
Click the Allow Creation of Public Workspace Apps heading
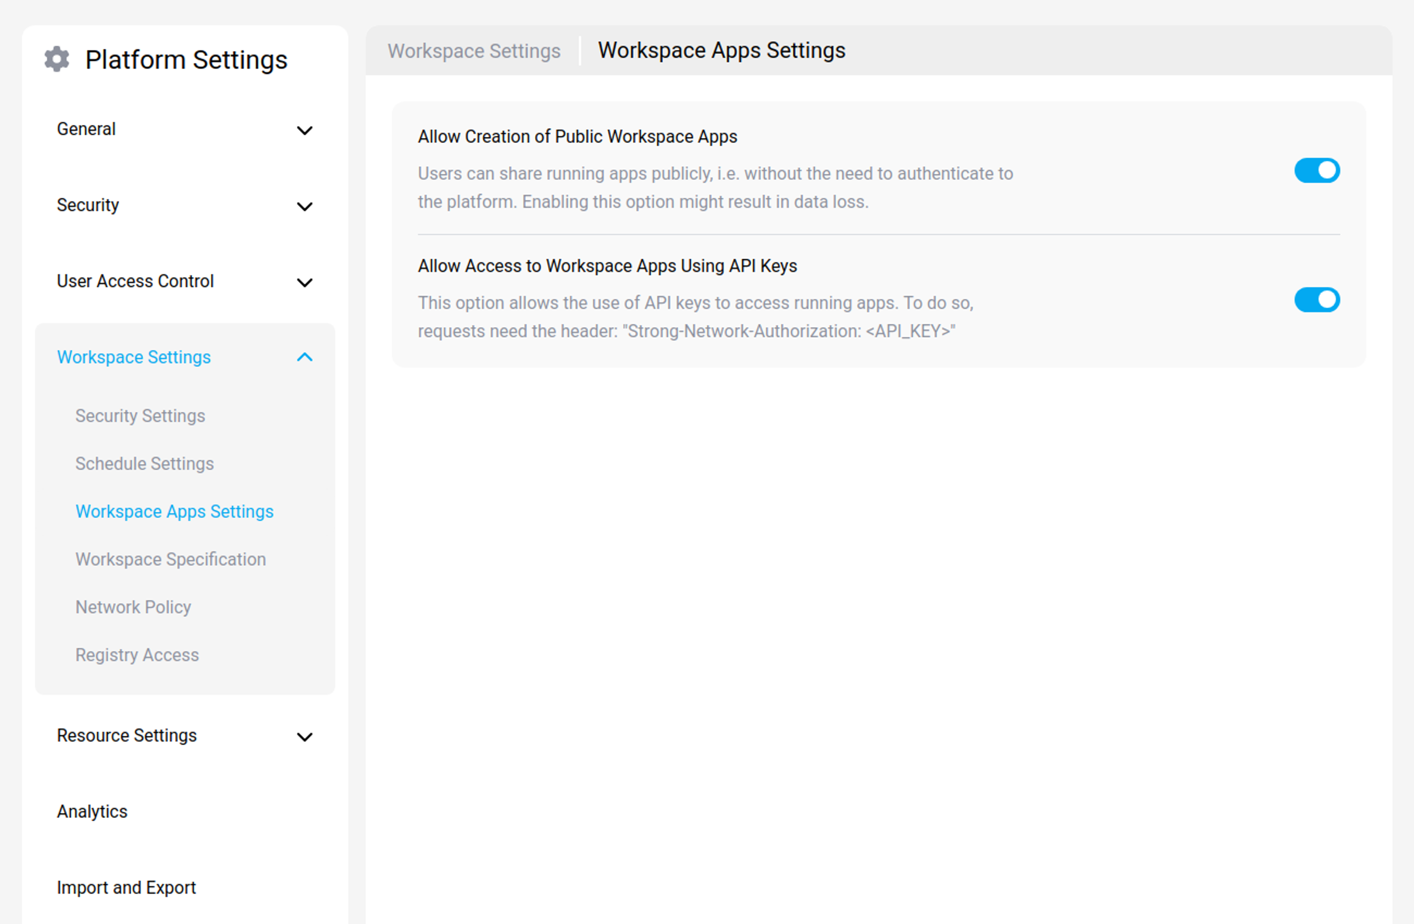[x=577, y=137]
